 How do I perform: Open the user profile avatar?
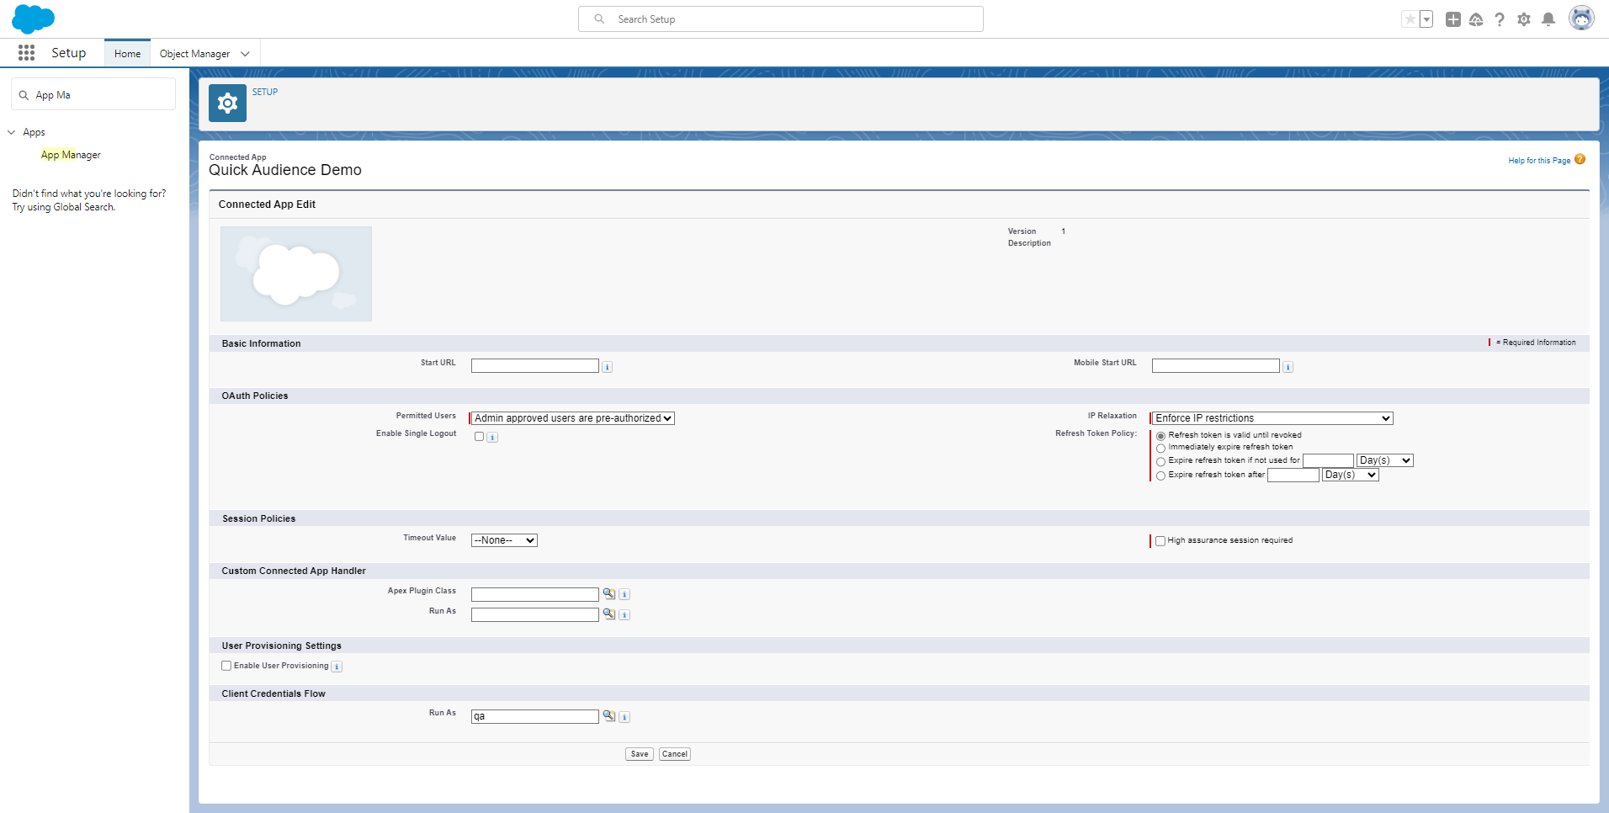pyautogui.click(x=1581, y=18)
